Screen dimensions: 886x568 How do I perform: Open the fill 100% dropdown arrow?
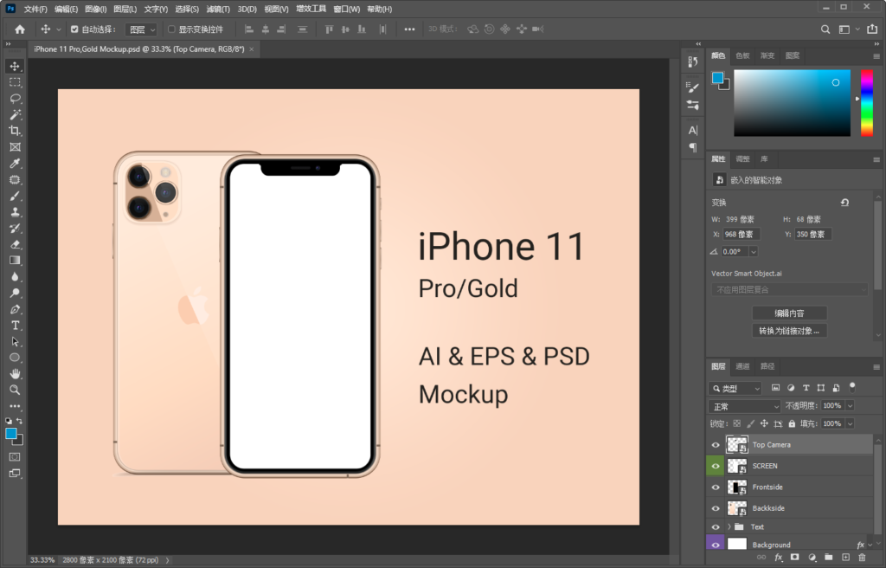tap(850, 423)
